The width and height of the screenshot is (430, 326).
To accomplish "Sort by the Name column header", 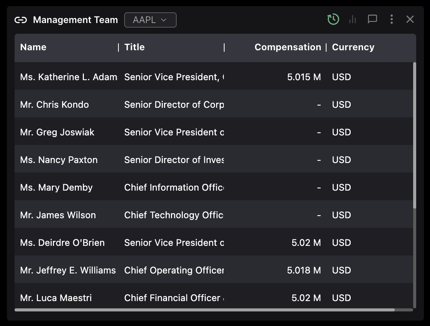I will click(x=33, y=47).
